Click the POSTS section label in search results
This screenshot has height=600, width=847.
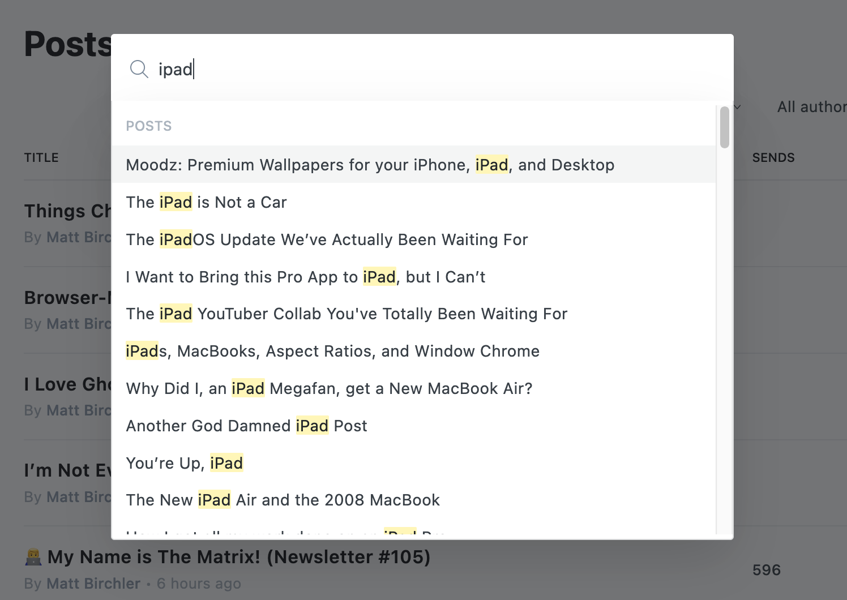click(x=149, y=126)
